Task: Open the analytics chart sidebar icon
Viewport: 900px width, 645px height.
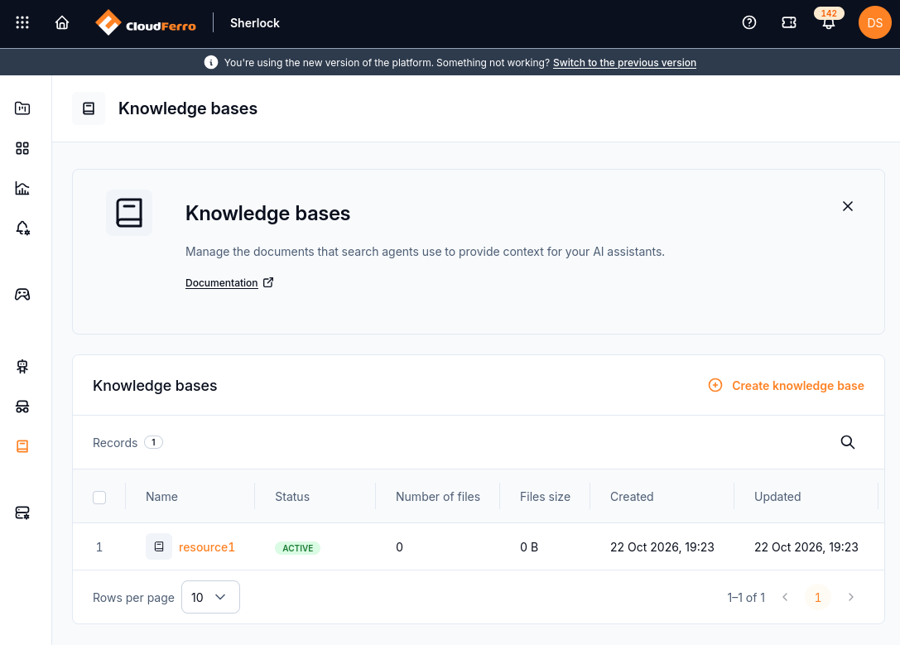Action: pyautogui.click(x=22, y=188)
